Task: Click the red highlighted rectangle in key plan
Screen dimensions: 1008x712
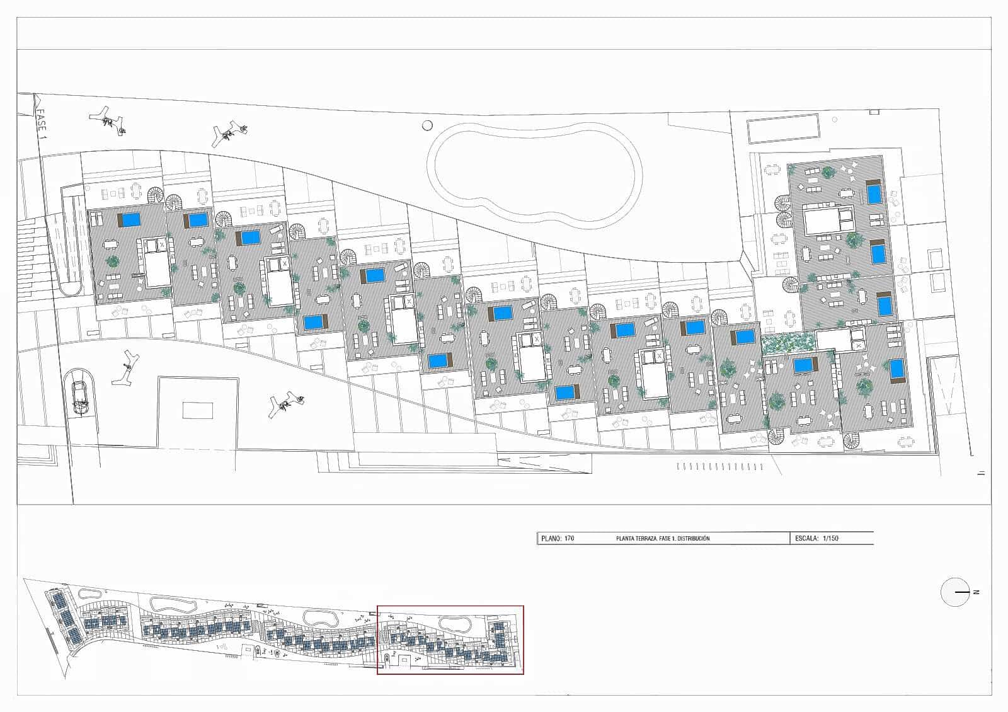Action: coord(450,640)
